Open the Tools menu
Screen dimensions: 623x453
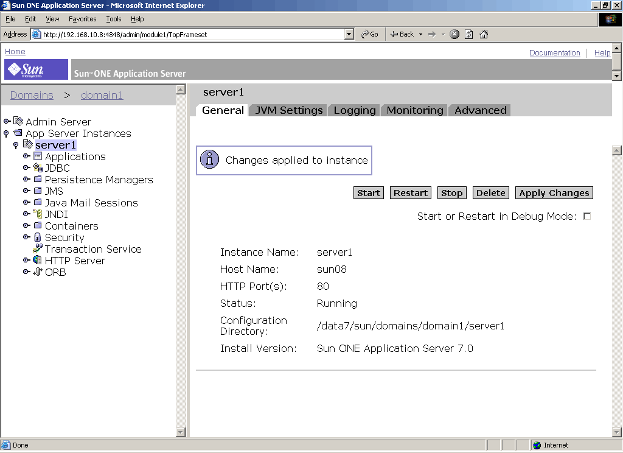click(x=113, y=19)
